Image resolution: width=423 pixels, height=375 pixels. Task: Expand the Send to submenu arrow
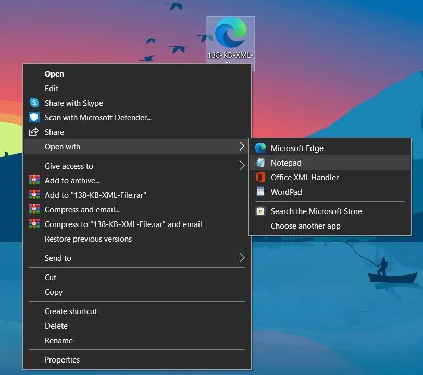click(242, 258)
